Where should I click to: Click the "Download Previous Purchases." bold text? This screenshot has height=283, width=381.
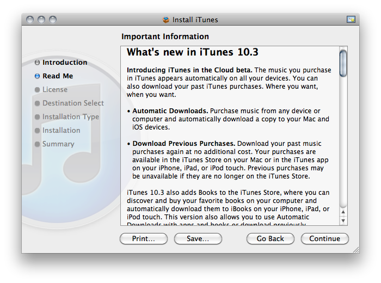(x=184, y=144)
